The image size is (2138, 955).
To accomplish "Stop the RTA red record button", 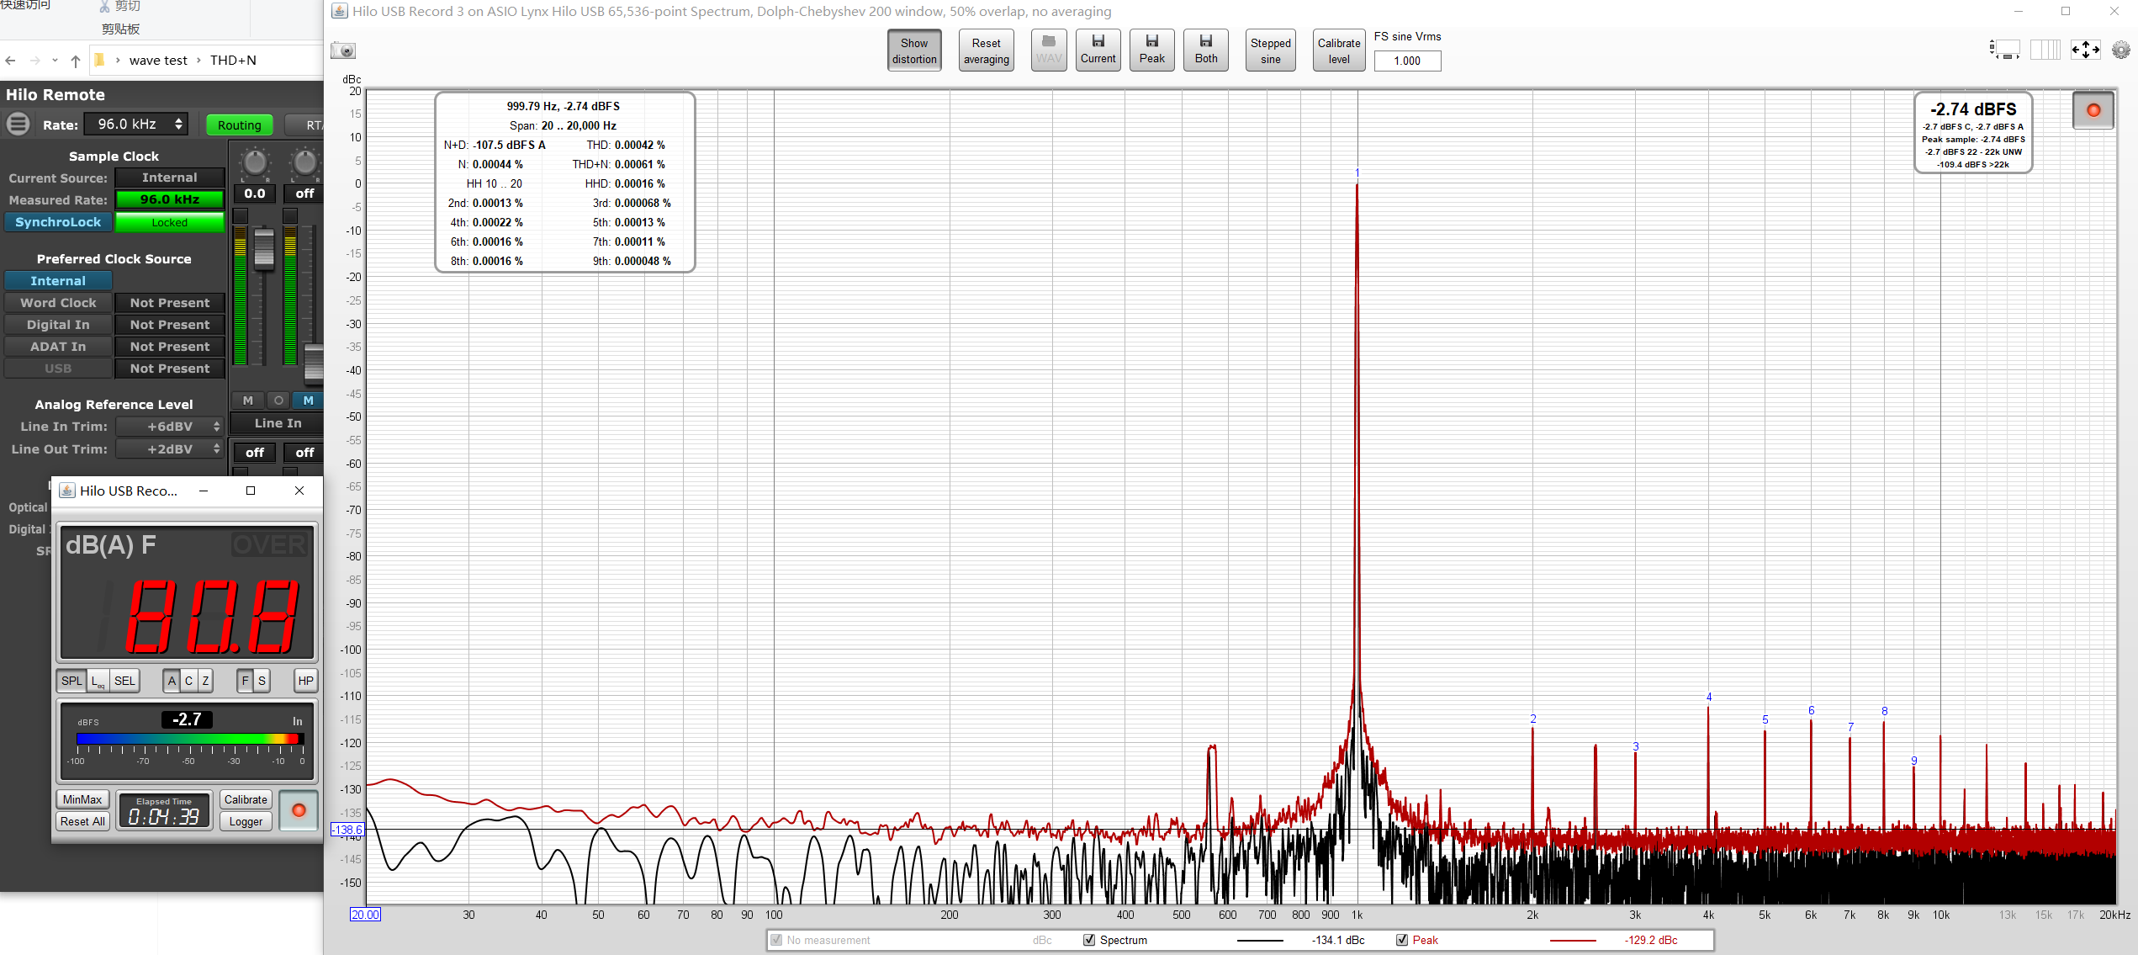I will (x=2093, y=110).
